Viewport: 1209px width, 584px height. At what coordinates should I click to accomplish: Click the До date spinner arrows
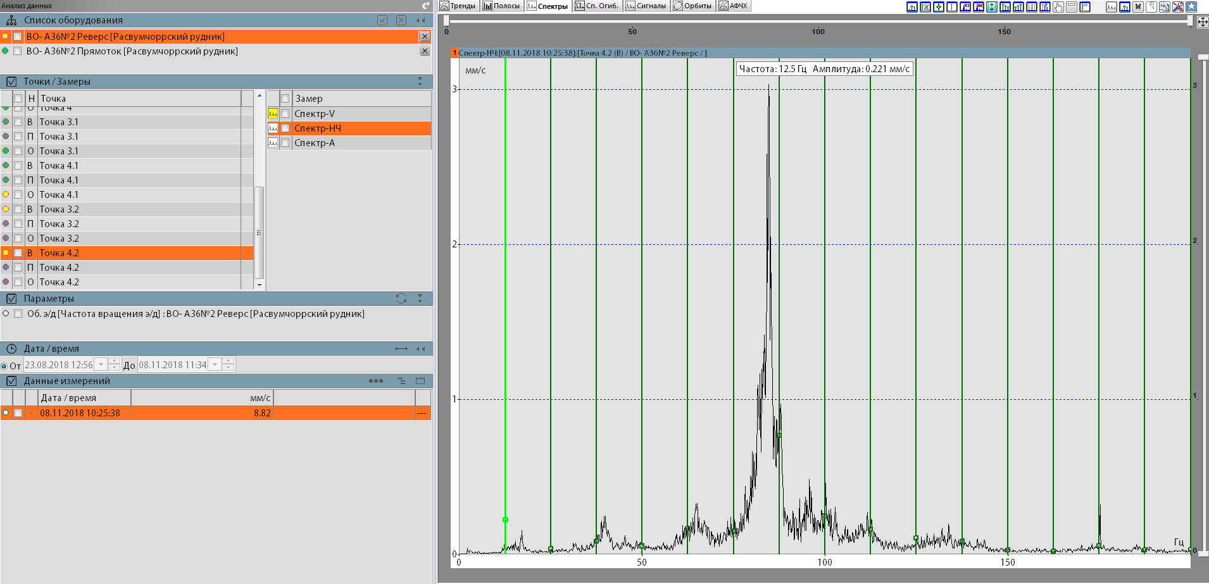(x=229, y=365)
